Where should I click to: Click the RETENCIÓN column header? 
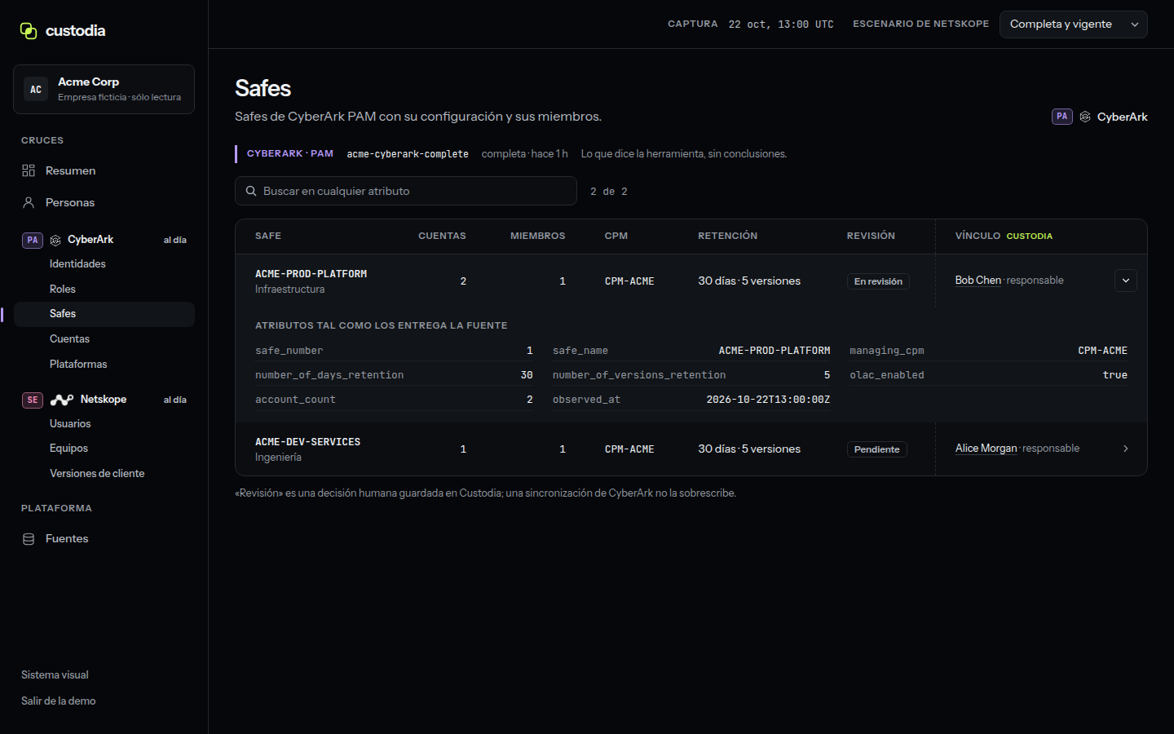[727, 237]
